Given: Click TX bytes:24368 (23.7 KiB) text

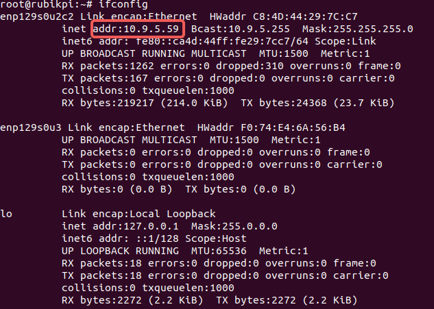Looking at the screenshot, I should coord(317,103).
